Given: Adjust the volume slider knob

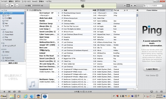Looking at the screenshot, I should [32, 6].
